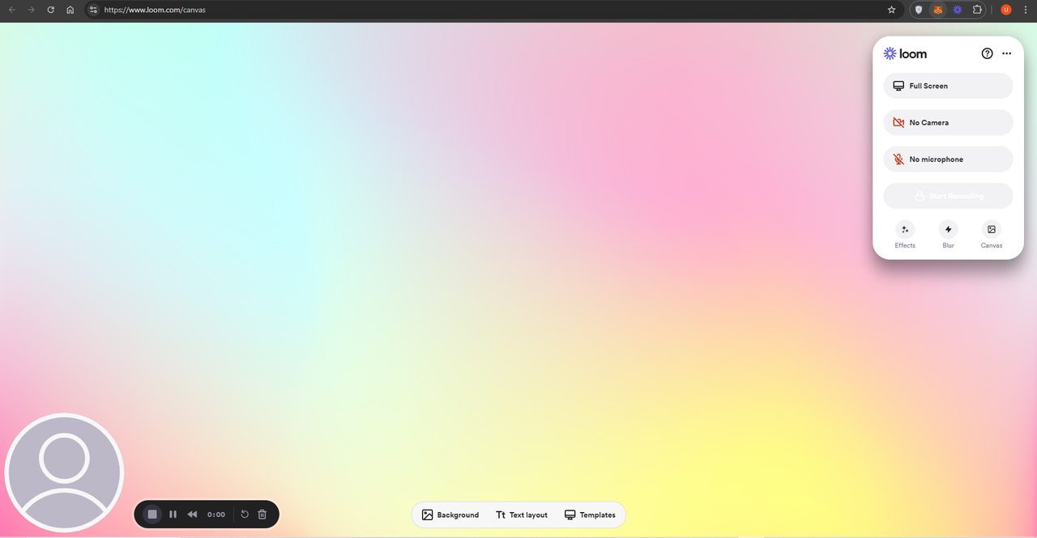The width and height of the screenshot is (1037, 538).
Task: Open the Effects option in Loom panel
Action: 905,230
